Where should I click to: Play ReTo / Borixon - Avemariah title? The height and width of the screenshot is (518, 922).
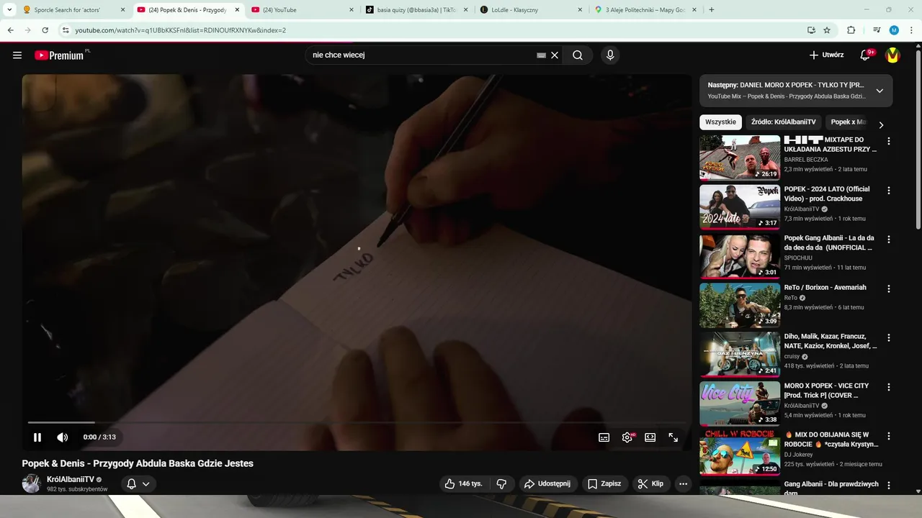tap(825, 287)
